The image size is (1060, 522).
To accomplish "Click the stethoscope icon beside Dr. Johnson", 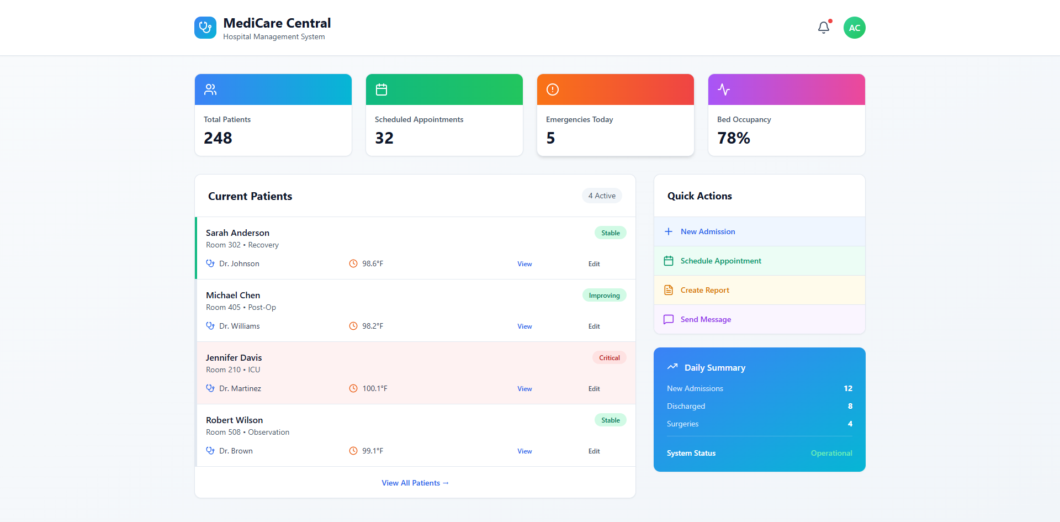I will (210, 263).
